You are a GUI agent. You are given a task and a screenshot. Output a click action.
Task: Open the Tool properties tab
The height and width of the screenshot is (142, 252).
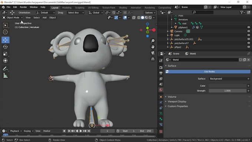coord(161,60)
